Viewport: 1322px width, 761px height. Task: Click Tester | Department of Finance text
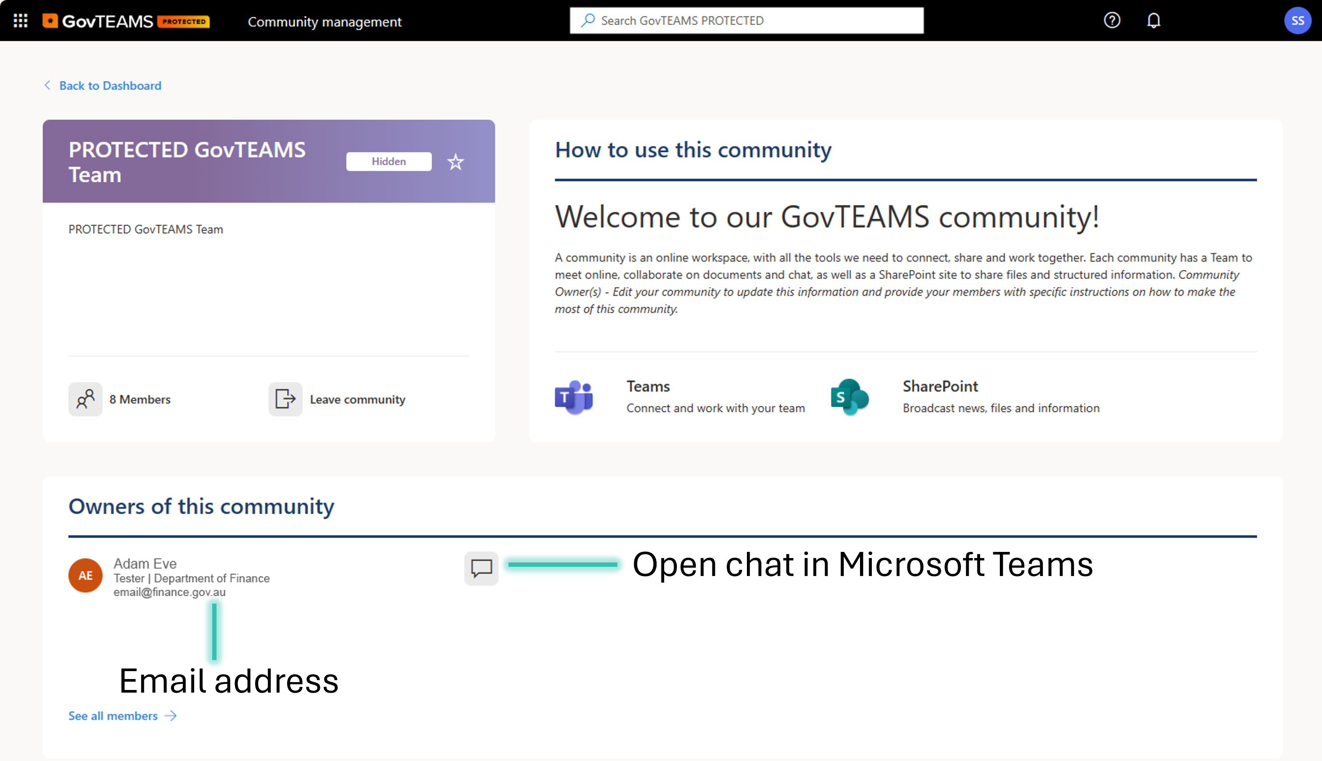[x=191, y=578]
